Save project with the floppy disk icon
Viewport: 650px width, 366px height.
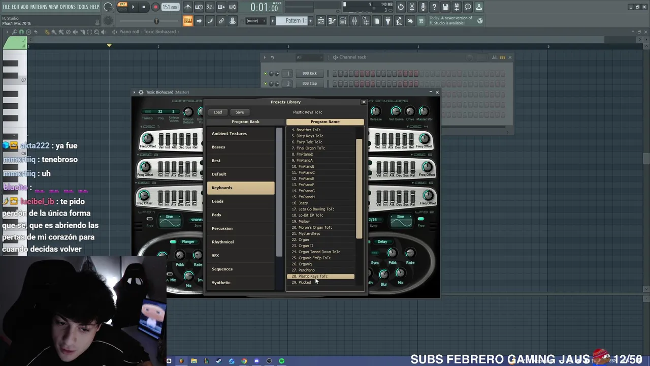click(445, 7)
